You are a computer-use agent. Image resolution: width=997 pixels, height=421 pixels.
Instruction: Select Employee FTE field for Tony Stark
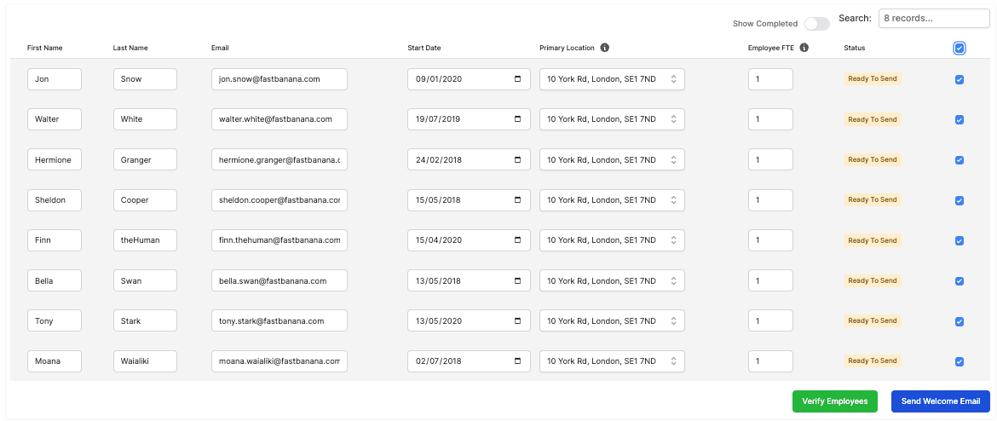[770, 321]
